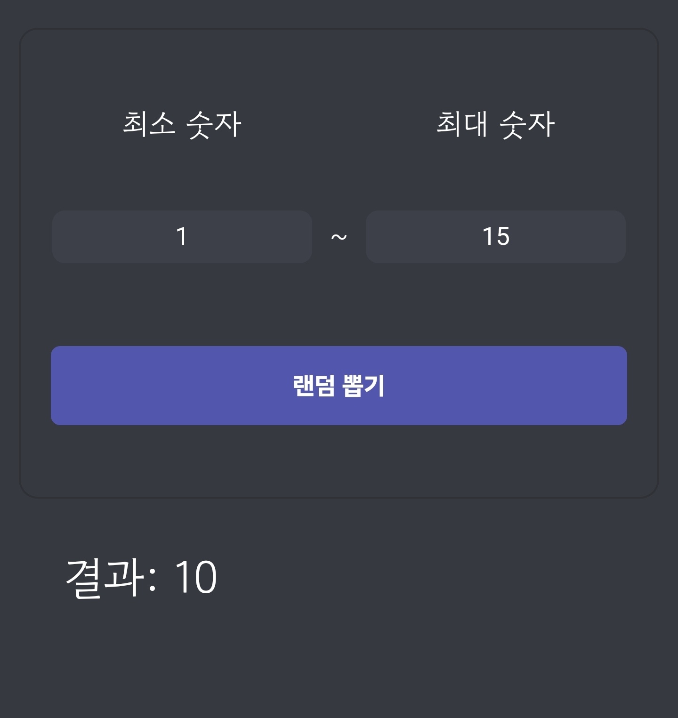Viewport: 678px width, 718px height.
Task: Select the input field containing 1
Action: coord(182,236)
